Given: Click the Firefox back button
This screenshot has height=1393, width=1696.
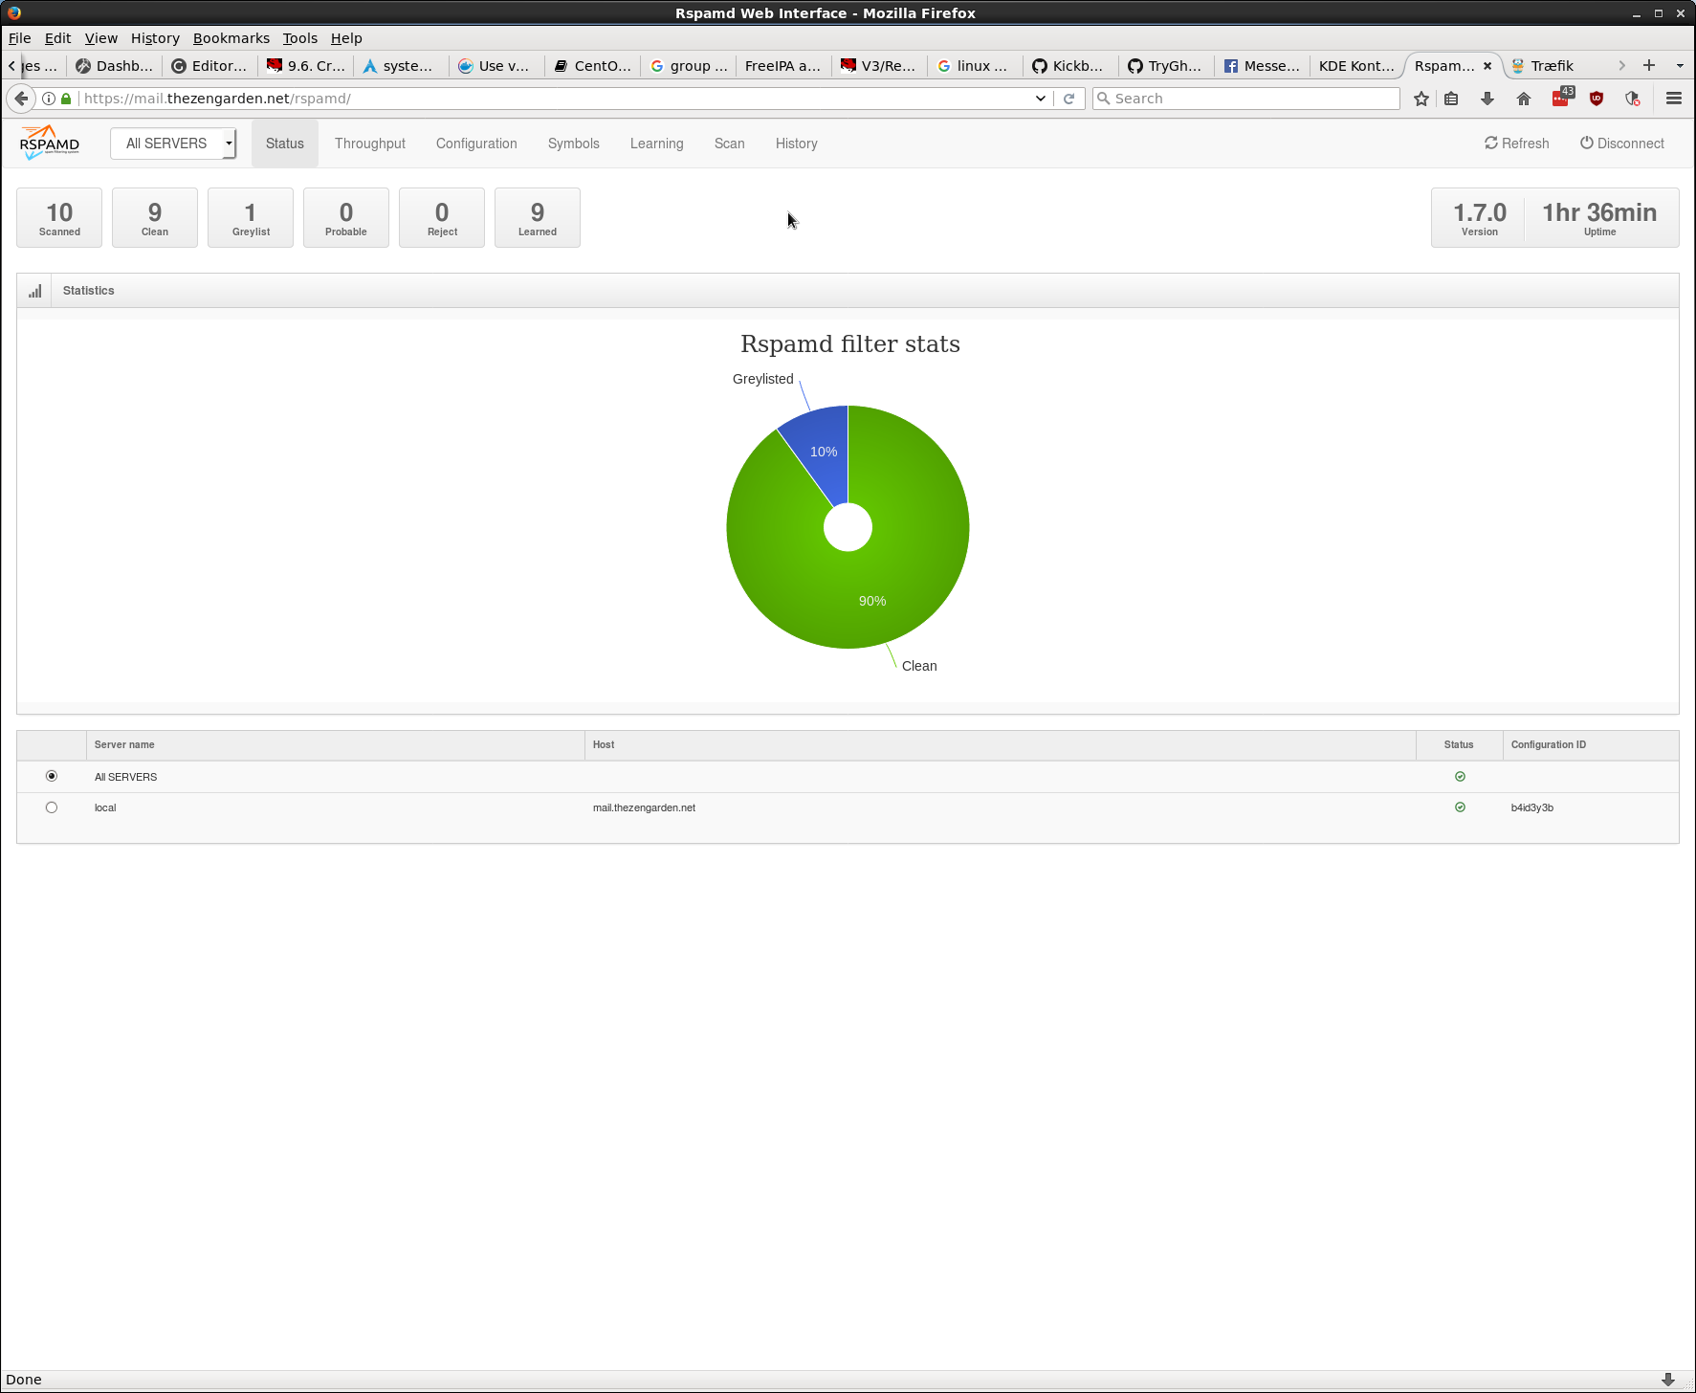Looking at the screenshot, I should click(x=21, y=99).
